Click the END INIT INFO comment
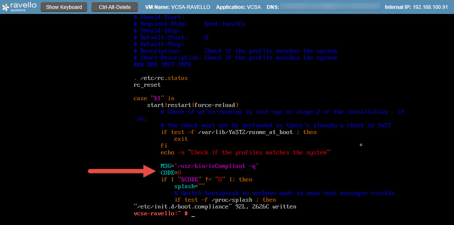This screenshot has height=225, width=454. pyautogui.click(x=162, y=64)
